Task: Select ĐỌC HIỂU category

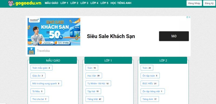Action: click(x=150, y=83)
